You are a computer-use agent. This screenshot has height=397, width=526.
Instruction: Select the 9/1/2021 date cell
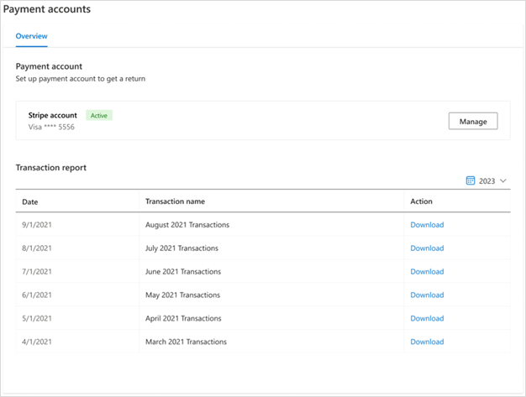(x=37, y=225)
